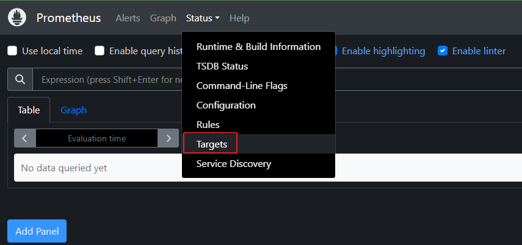Click the Prometheus torch logo icon

(17, 18)
